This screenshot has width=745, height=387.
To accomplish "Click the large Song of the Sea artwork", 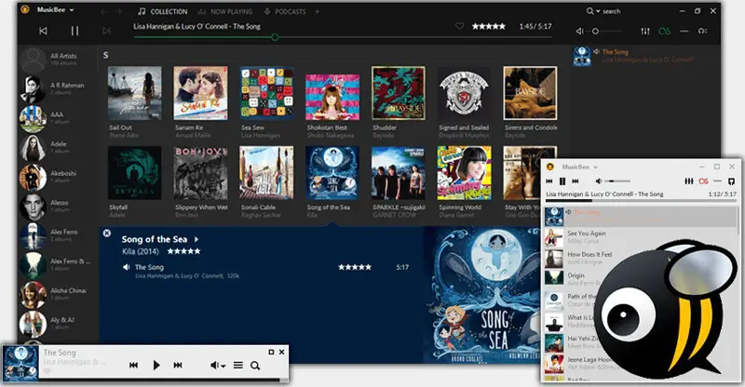I will click(x=482, y=295).
